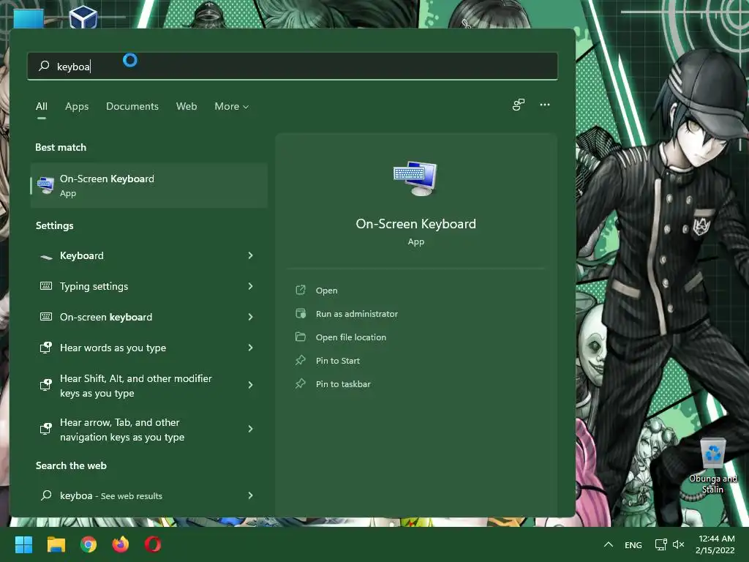749x562 pixels.
Task: Click the search magnifier icon in search box
Action: pos(44,66)
